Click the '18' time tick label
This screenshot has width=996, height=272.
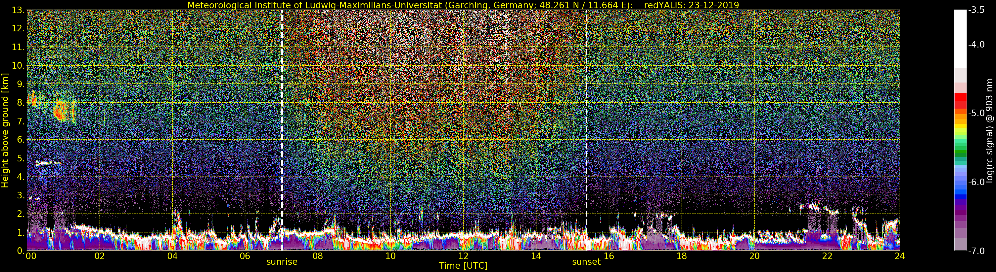pos(681,256)
